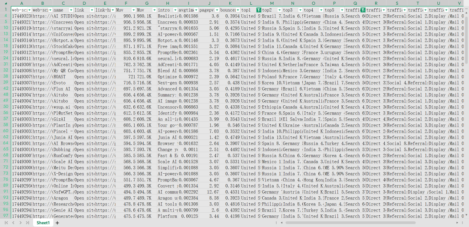
Task: Select the top5 cell "Taiwan 4."
Action: (334, 65)
